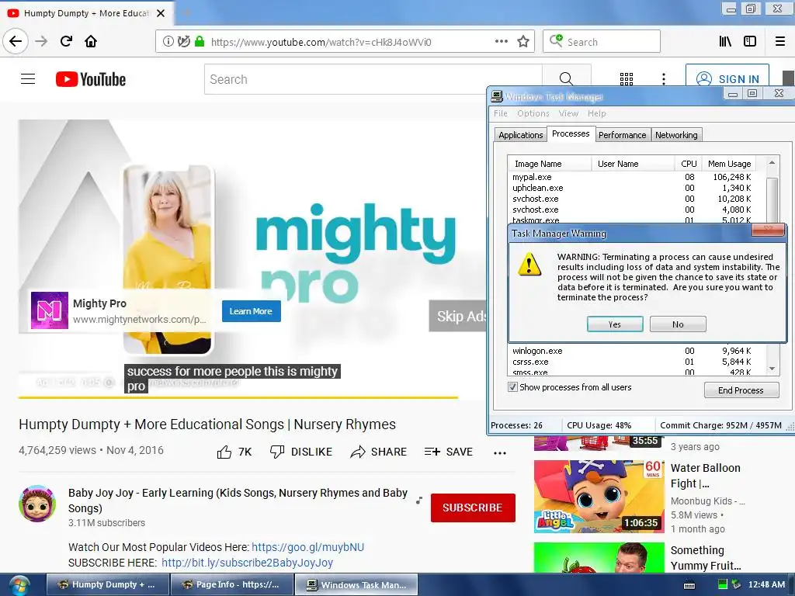Click No in the Task Manager Warning
Image resolution: width=795 pixels, height=596 pixels.
tap(678, 324)
